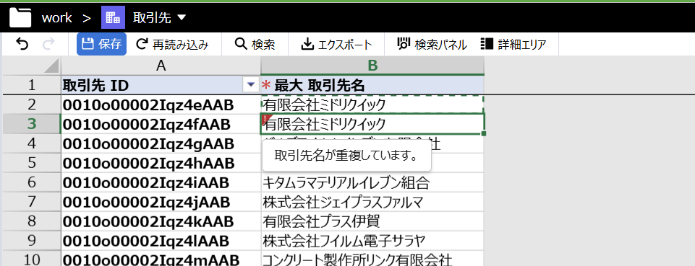Viewport: 695px width, 266px height.
Task: Click cell 株式会社フイルム電子サラヤ
Action: (372, 241)
